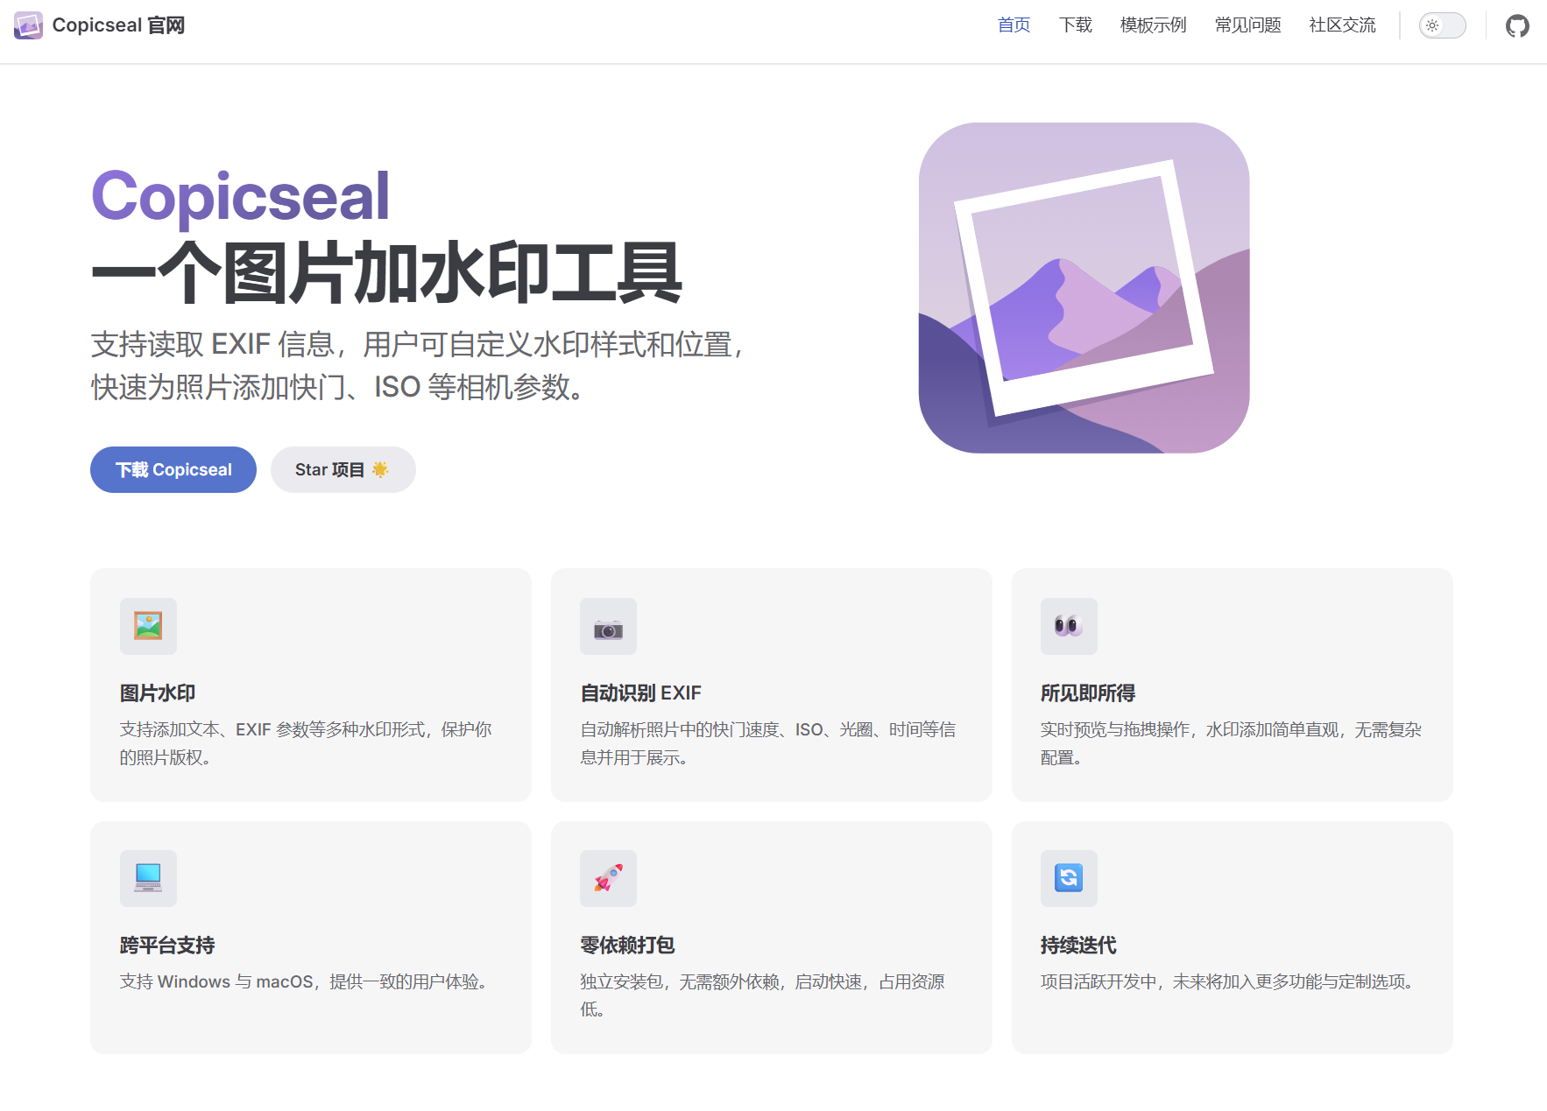Image resolution: width=1547 pixels, height=1111 pixels.
Task: Click description 项目活跃开发中
Action: coord(1228,982)
